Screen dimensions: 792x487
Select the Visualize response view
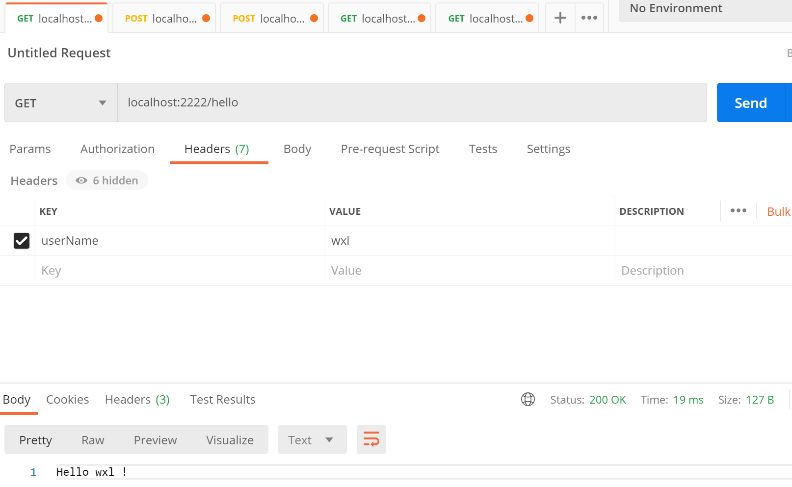[x=230, y=440]
